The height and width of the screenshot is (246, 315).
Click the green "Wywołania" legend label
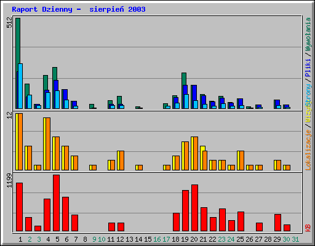(x=308, y=34)
